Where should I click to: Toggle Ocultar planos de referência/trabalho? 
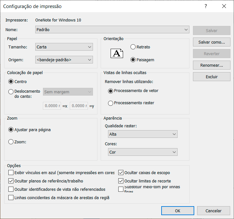11,181
